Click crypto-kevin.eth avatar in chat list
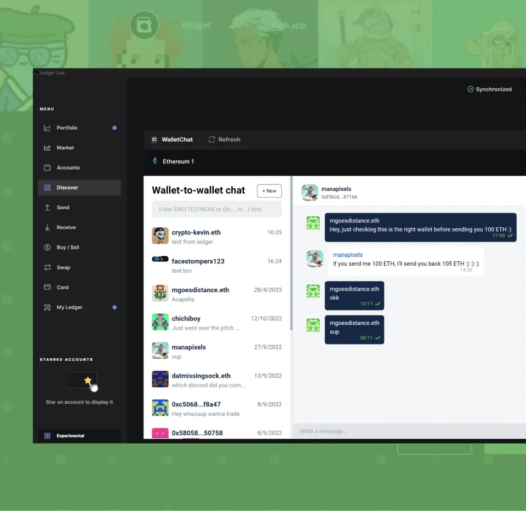 (161, 236)
